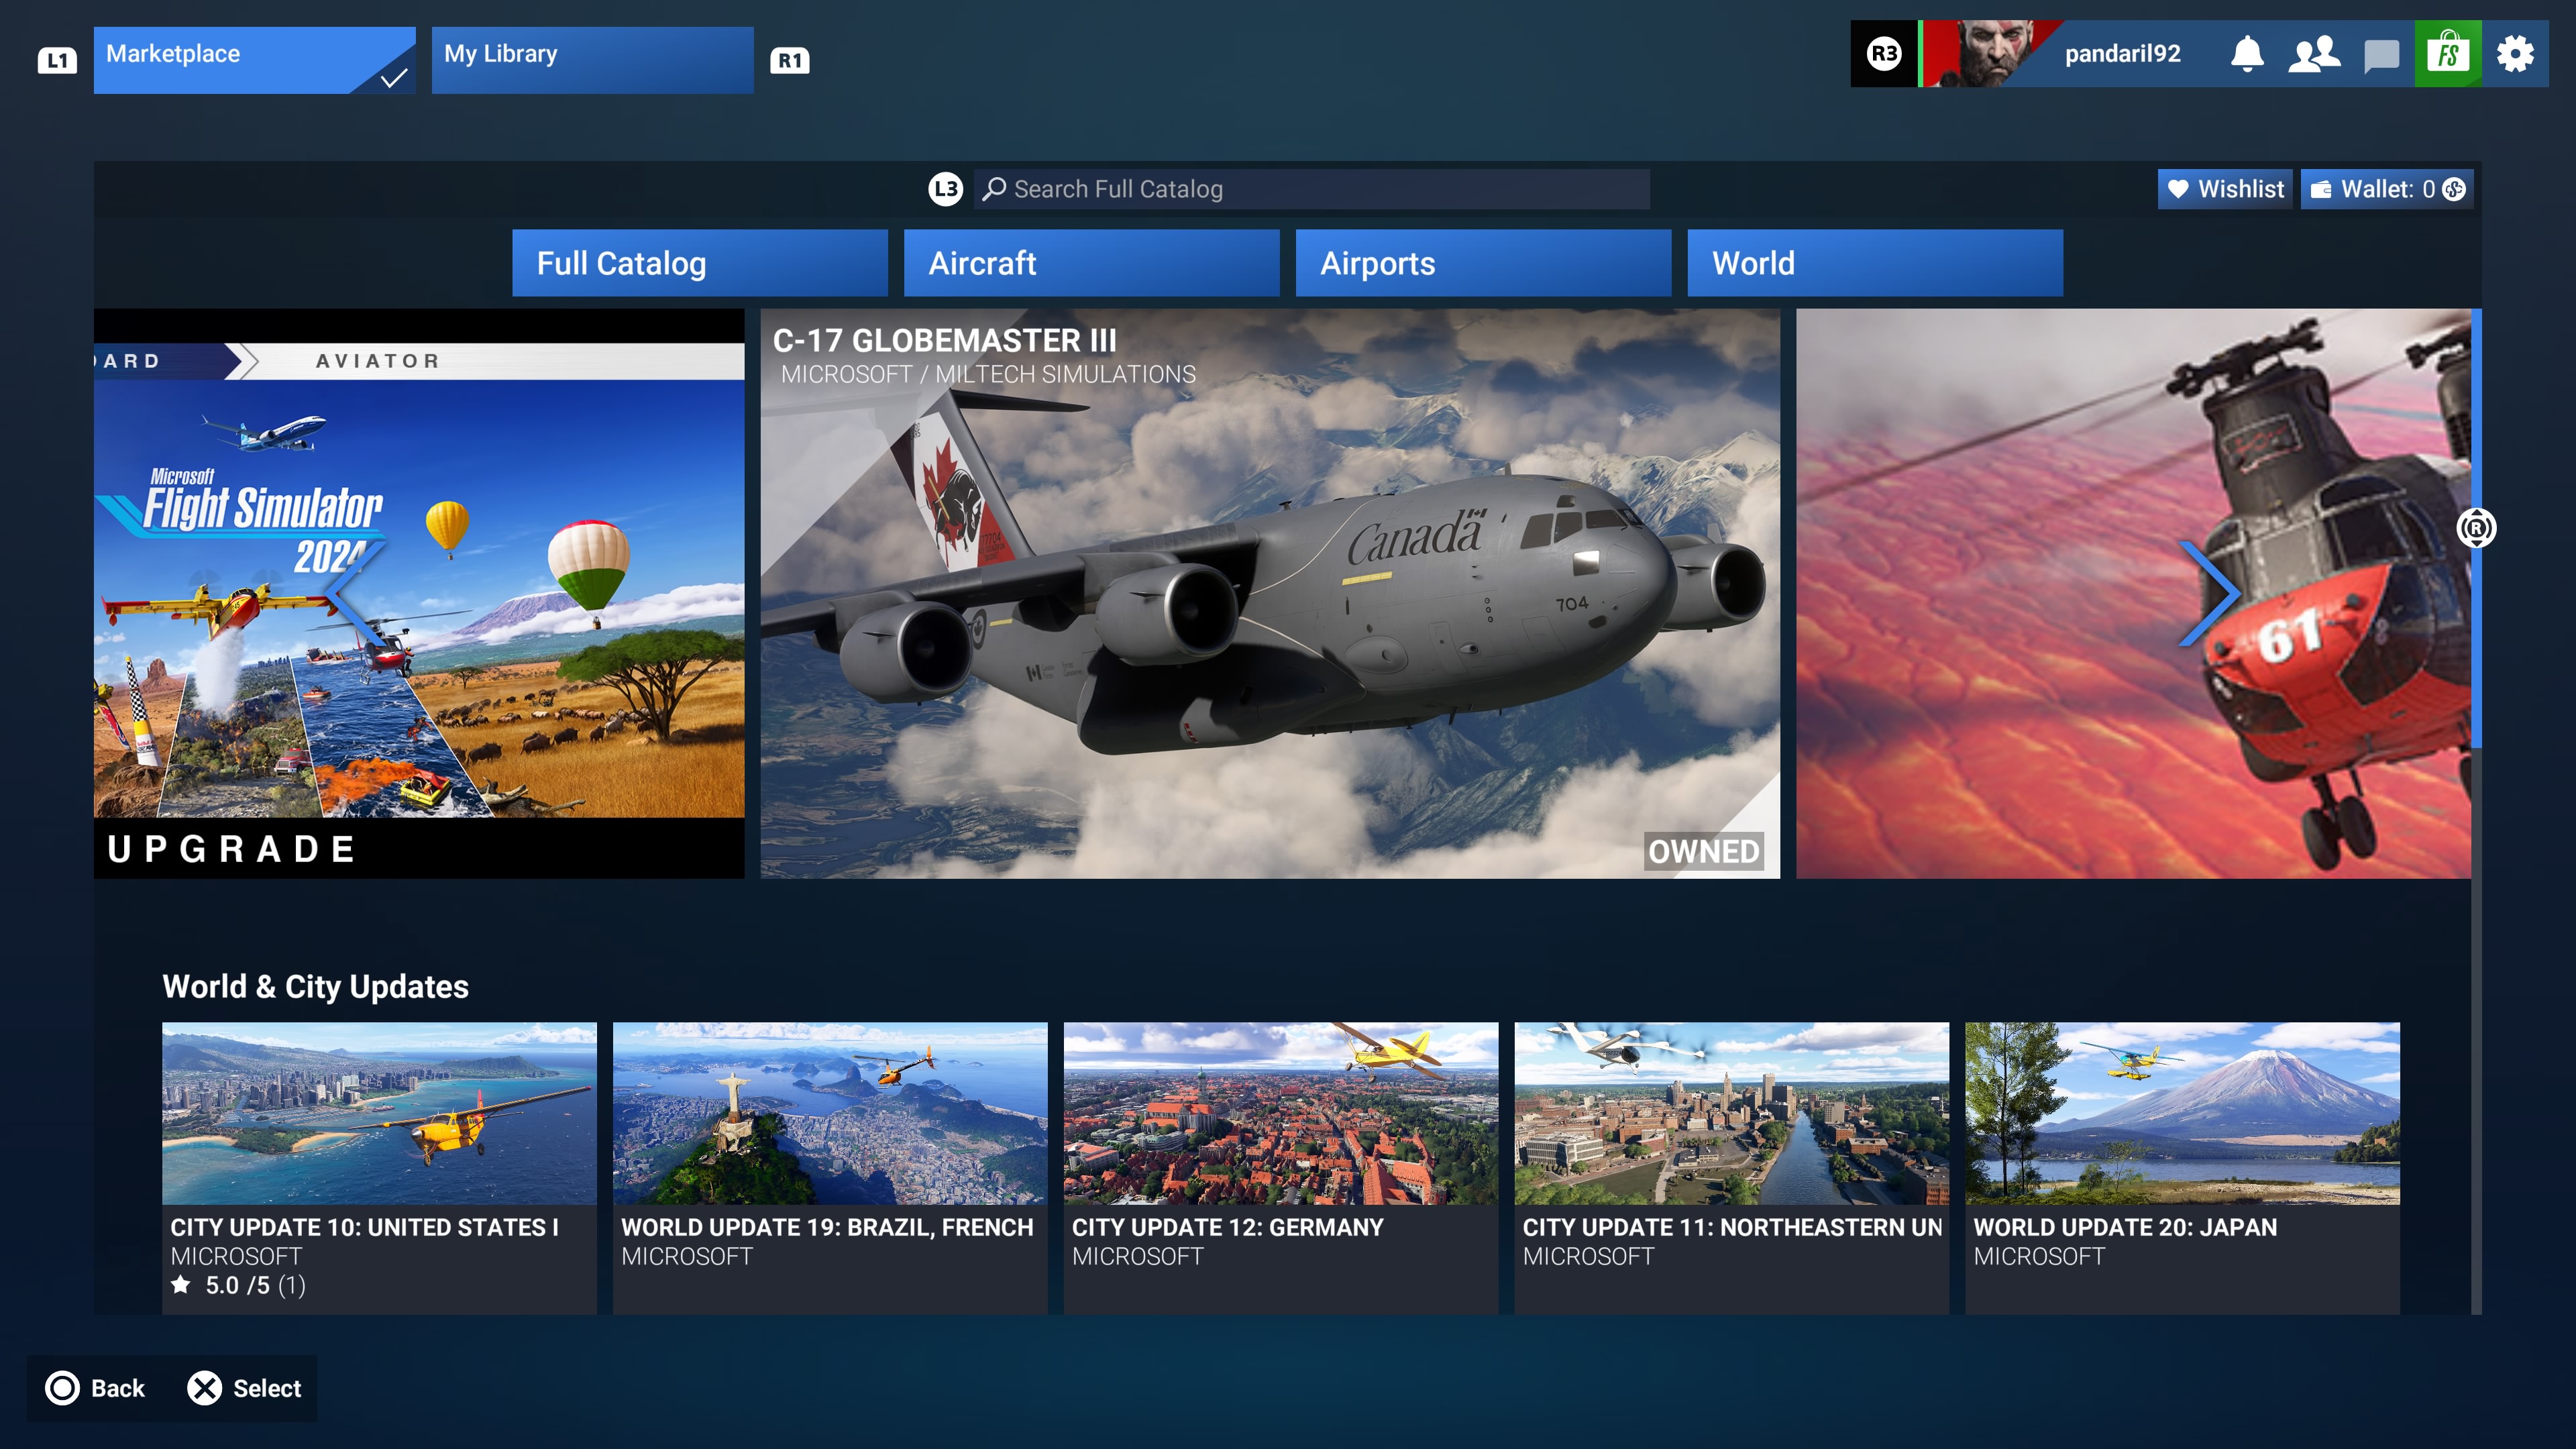
Task: Click the green FS marketplace bag icon
Action: 2447,54
